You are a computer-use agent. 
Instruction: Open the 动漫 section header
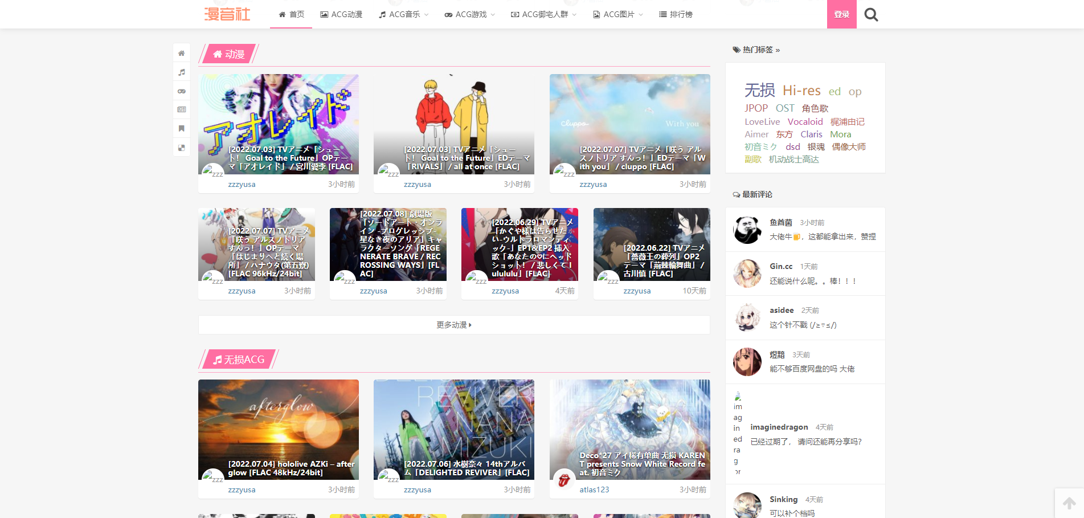[229, 54]
